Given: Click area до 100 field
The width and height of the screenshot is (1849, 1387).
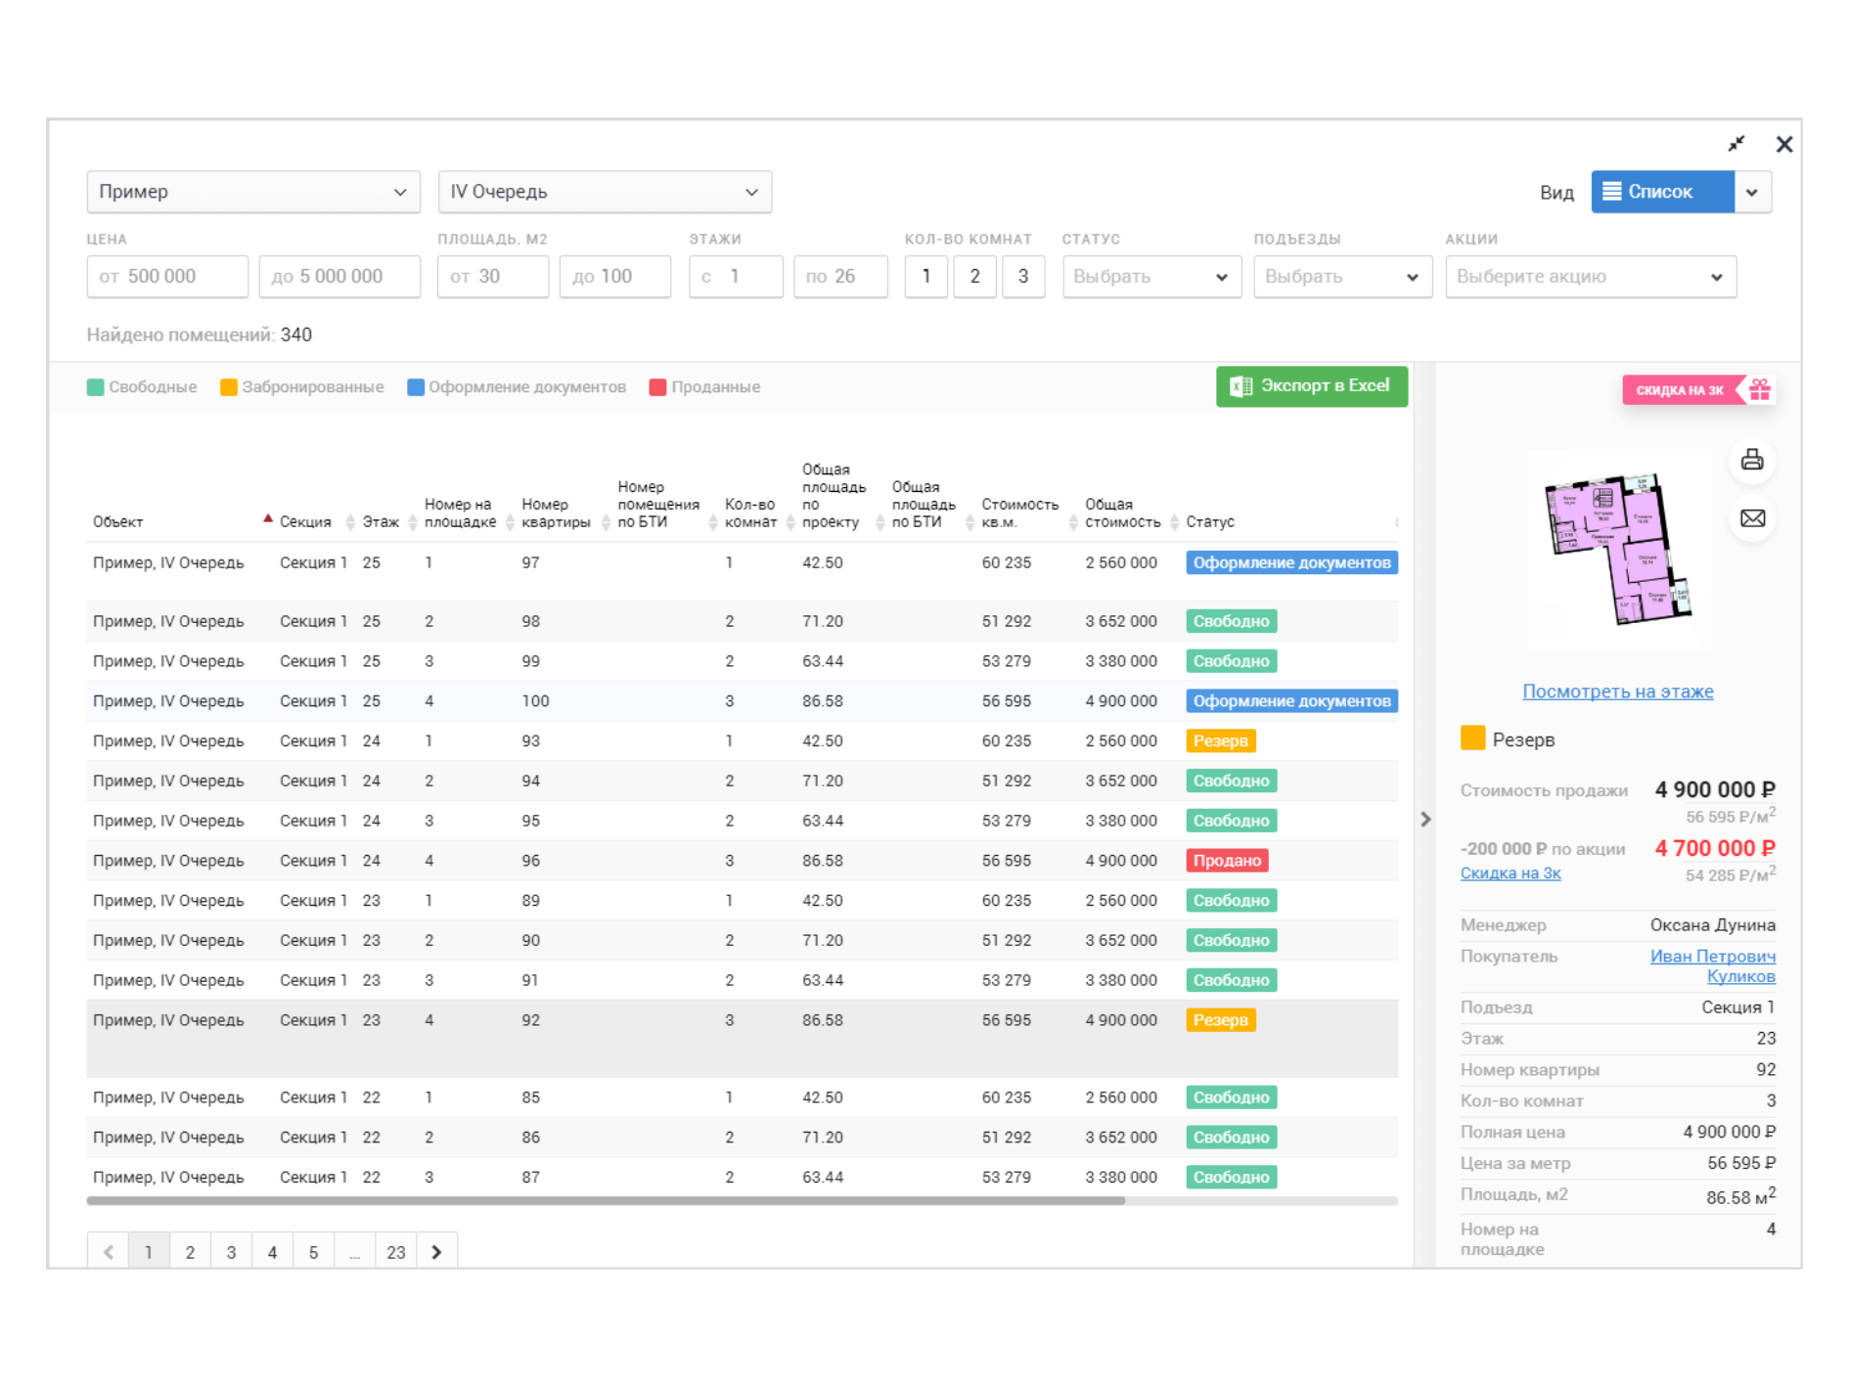Looking at the screenshot, I should [614, 277].
